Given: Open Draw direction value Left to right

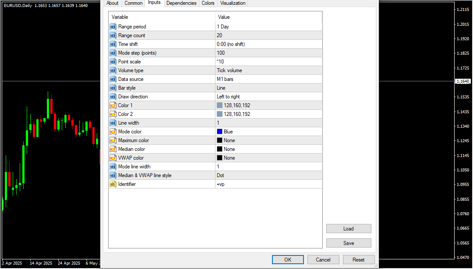Looking at the screenshot, I should [268, 97].
